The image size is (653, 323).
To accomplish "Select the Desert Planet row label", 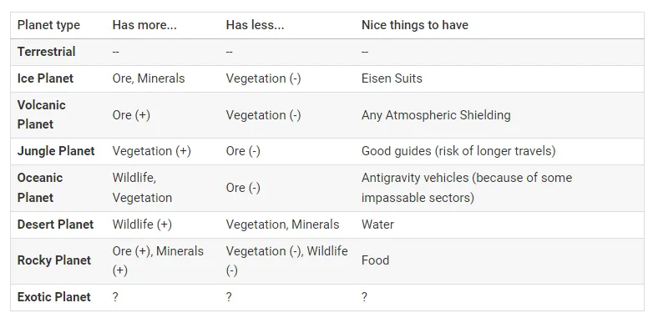I will click(55, 225).
